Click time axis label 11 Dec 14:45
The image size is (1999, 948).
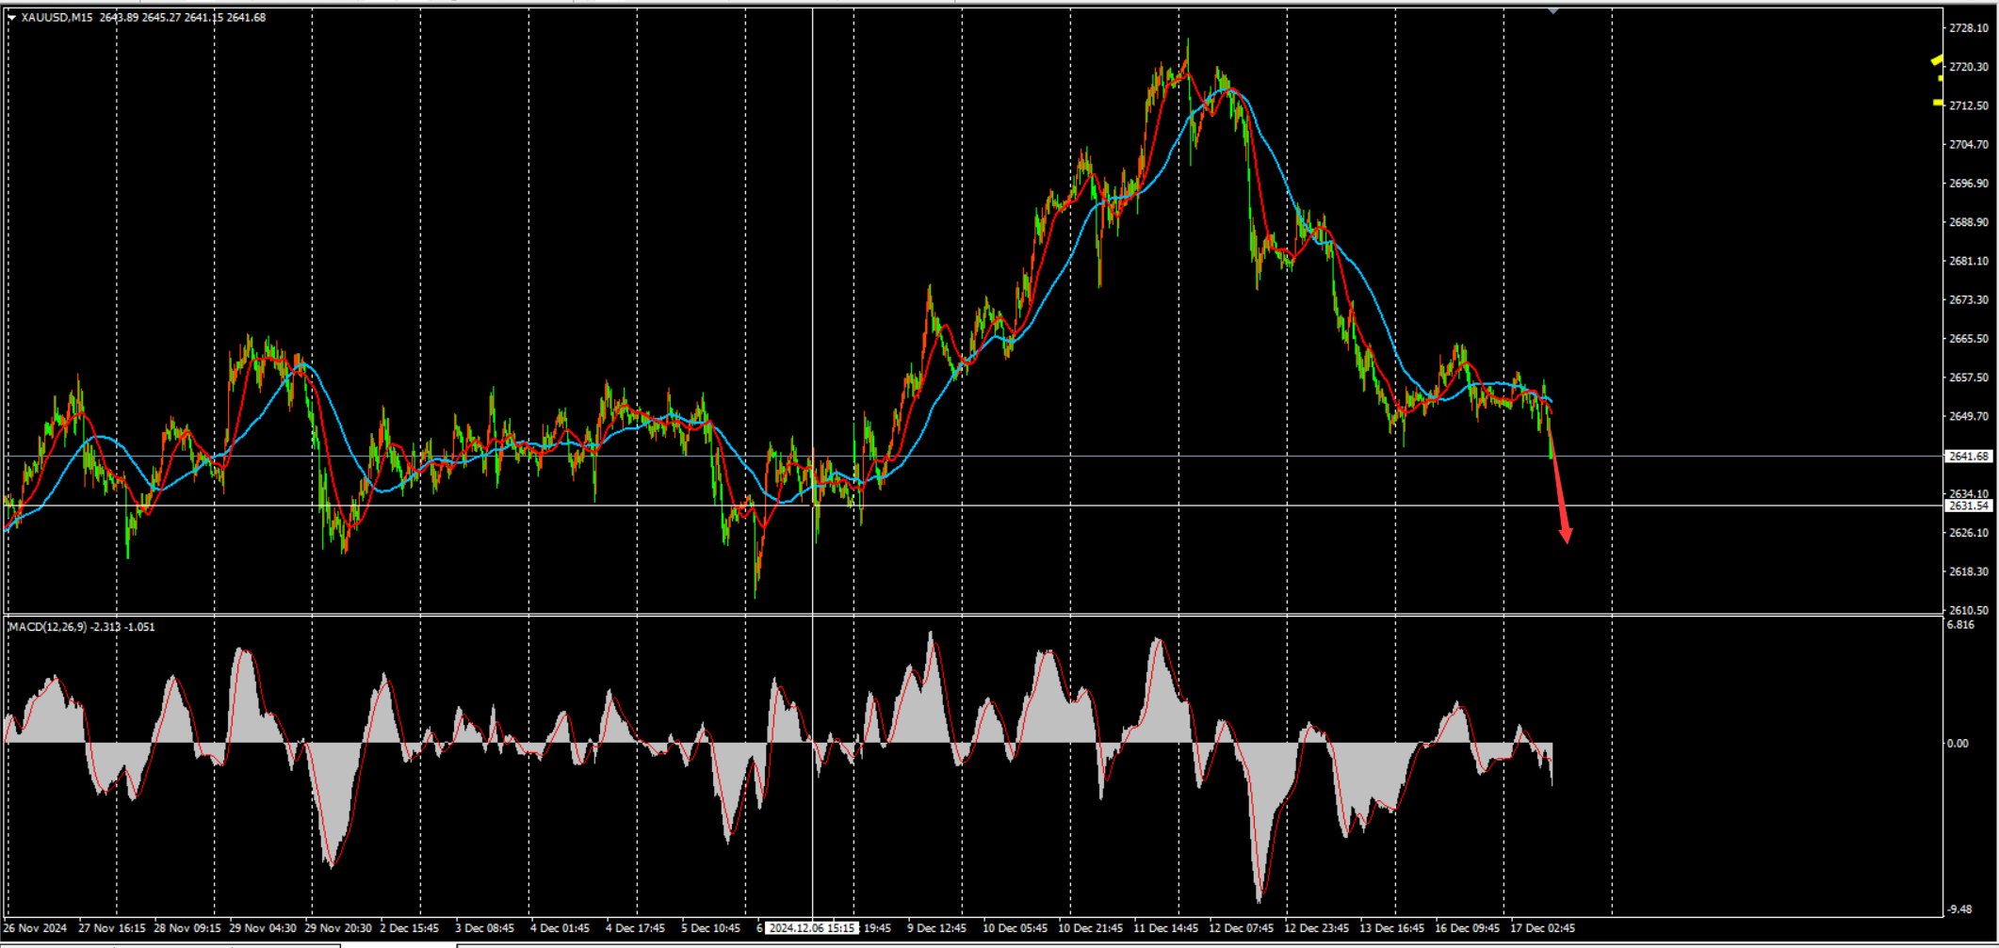[1166, 928]
